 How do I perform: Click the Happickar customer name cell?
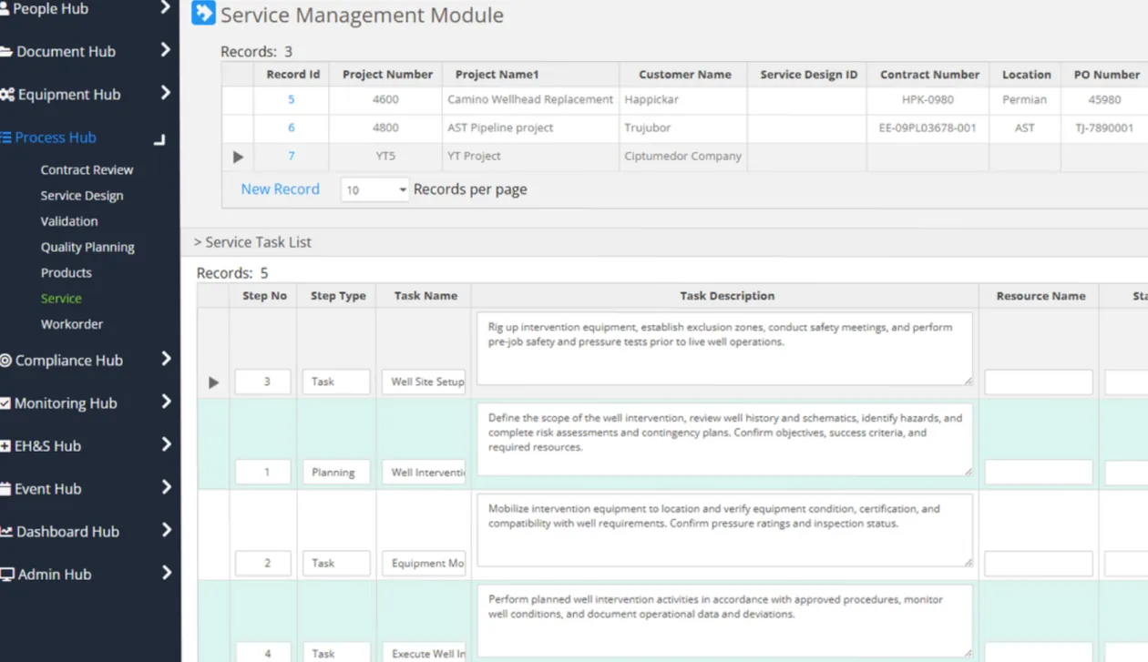pos(683,100)
